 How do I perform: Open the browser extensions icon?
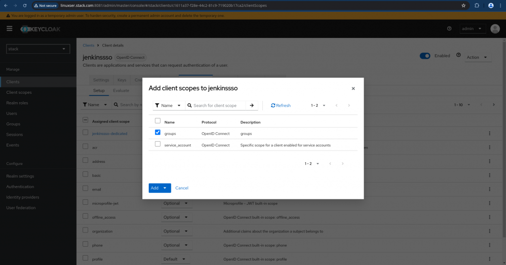coord(477,5)
